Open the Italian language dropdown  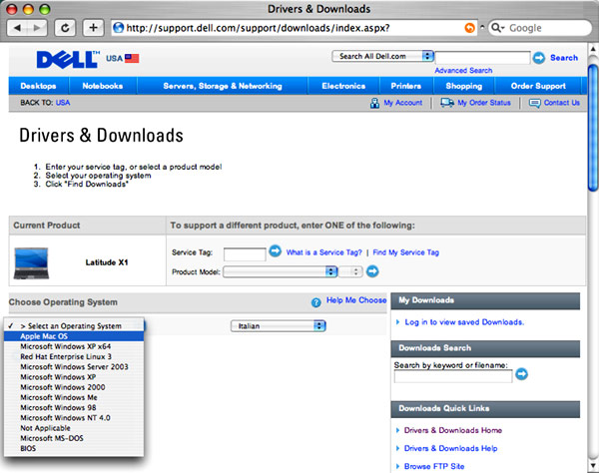[x=279, y=326]
